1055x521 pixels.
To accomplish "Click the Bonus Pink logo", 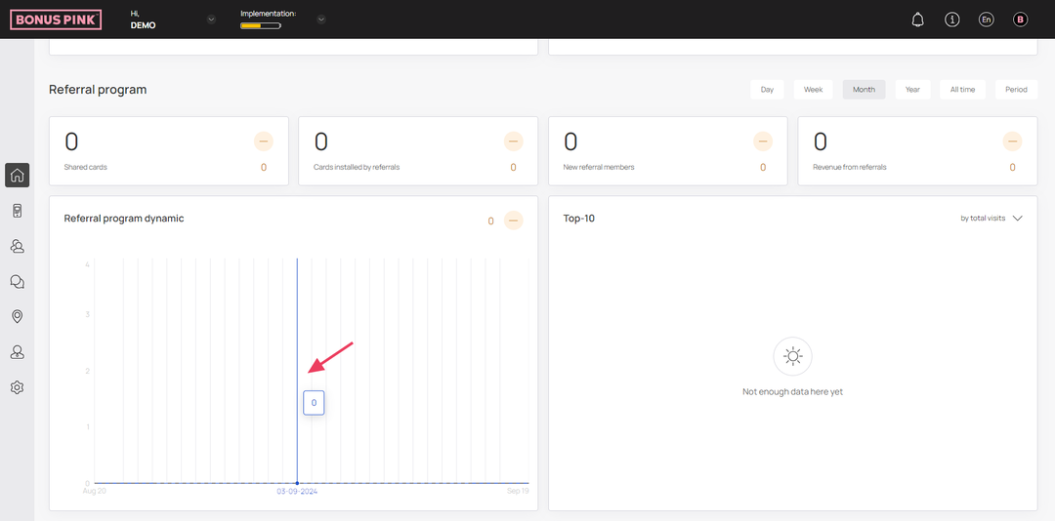I will point(56,20).
